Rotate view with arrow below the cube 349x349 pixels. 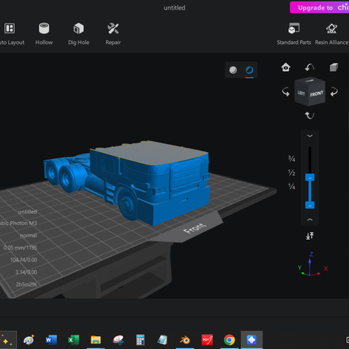click(x=310, y=116)
